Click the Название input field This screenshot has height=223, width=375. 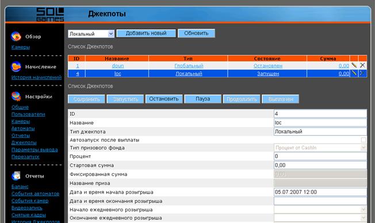click(x=320, y=122)
